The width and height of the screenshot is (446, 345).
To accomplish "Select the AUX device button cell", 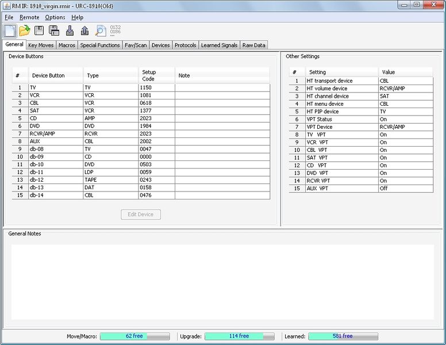I will (x=56, y=141).
